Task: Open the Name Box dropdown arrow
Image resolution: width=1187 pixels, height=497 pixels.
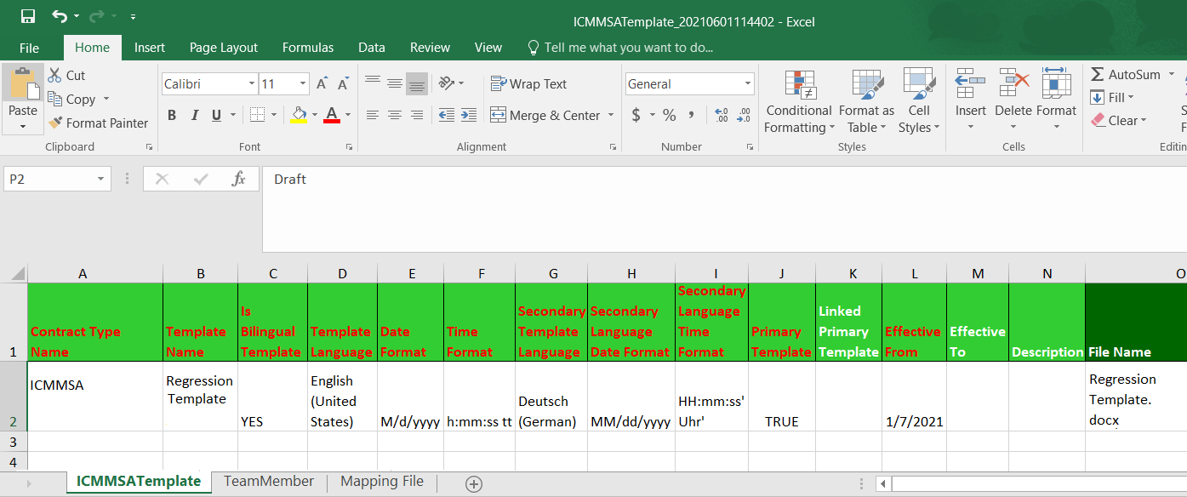Action: point(101,179)
